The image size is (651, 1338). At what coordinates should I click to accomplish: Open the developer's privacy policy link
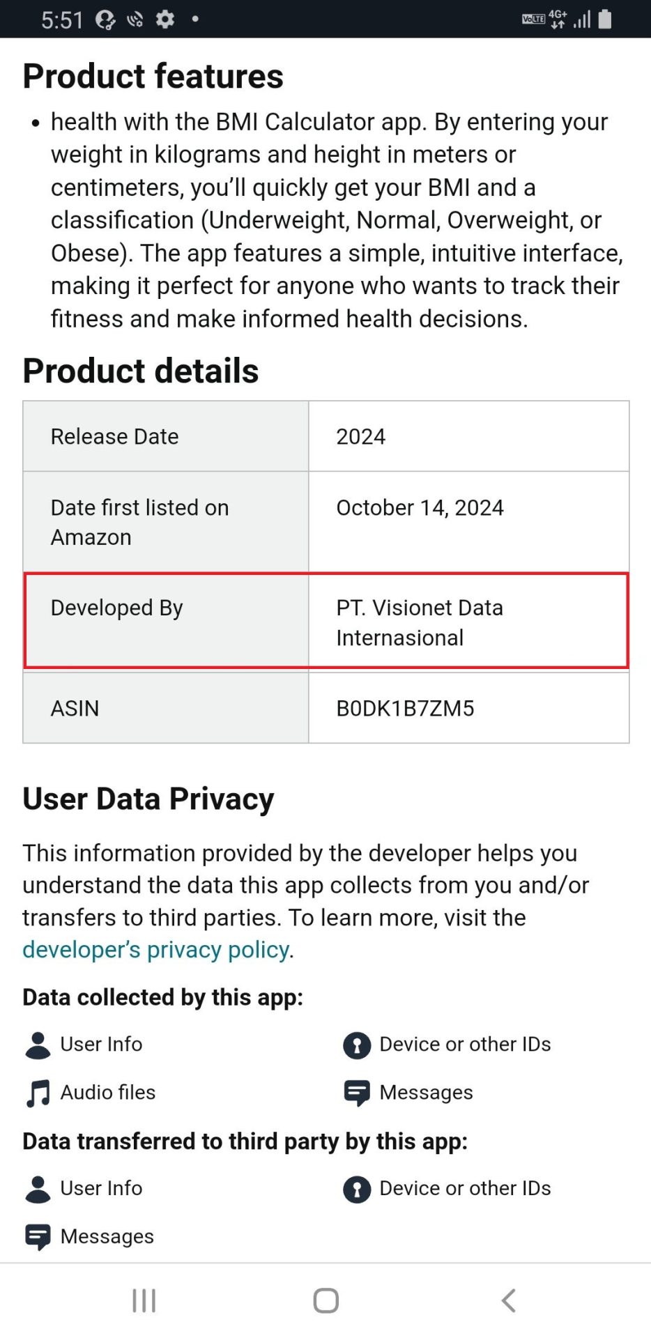(x=155, y=950)
